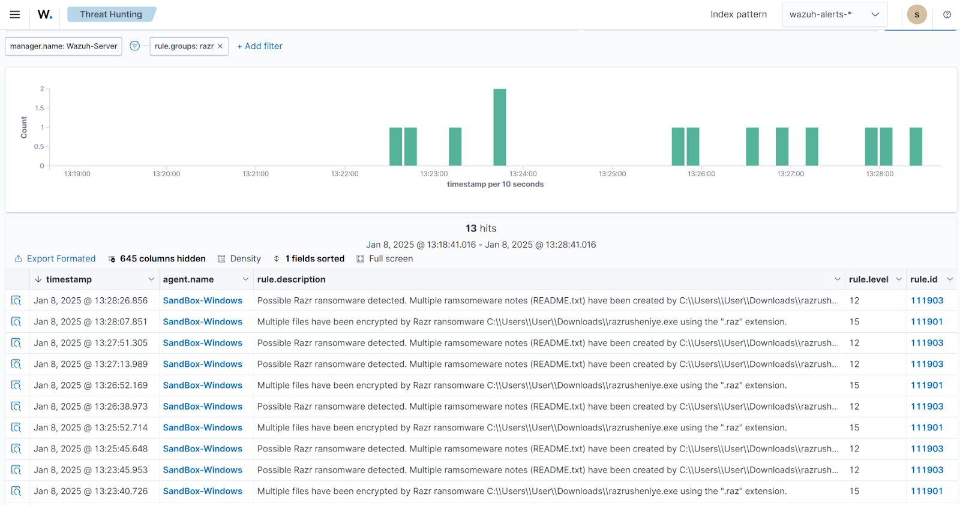Open rule 111903 in the 13:28:26.856 row
This screenshot has width=960, height=506.
pos(927,300)
